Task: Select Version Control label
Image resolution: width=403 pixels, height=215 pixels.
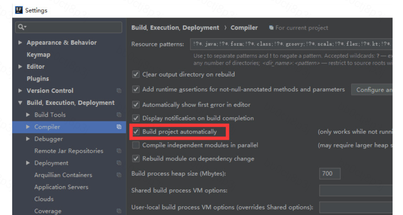Action: [x=50, y=91]
